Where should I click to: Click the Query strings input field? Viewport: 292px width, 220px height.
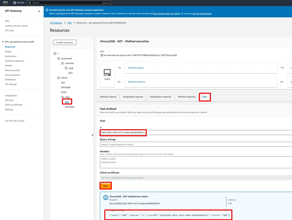196,144
